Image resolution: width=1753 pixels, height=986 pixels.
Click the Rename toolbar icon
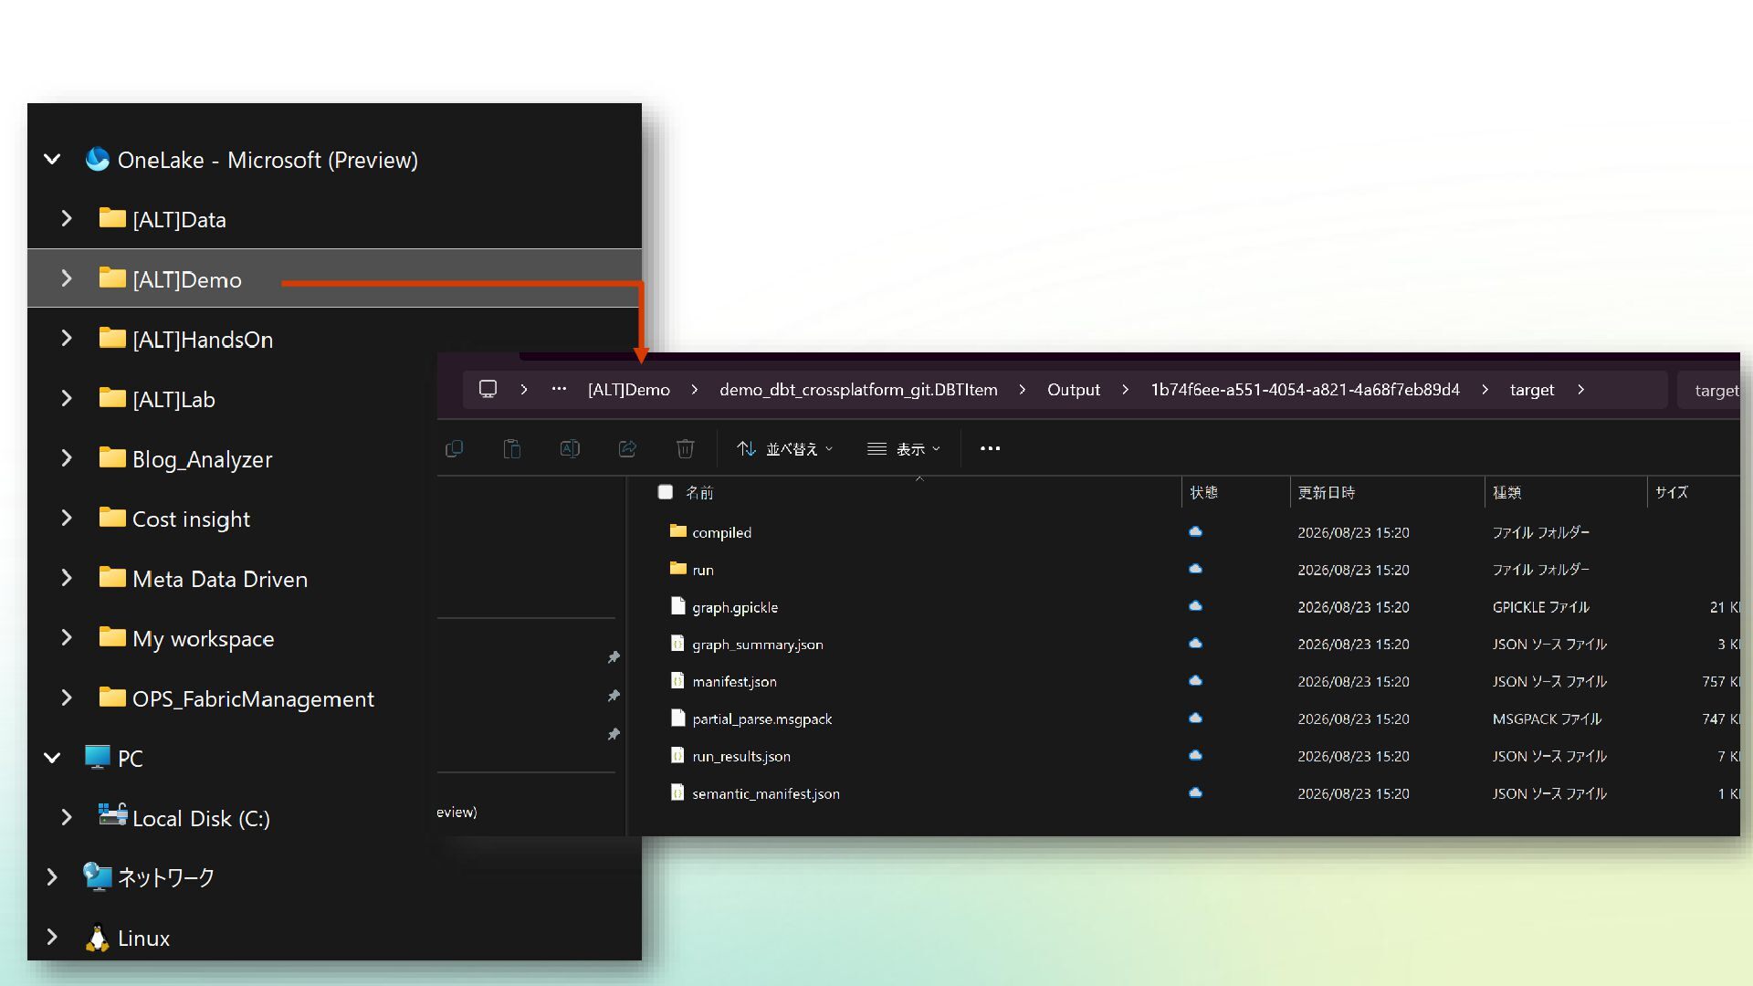pos(570,448)
